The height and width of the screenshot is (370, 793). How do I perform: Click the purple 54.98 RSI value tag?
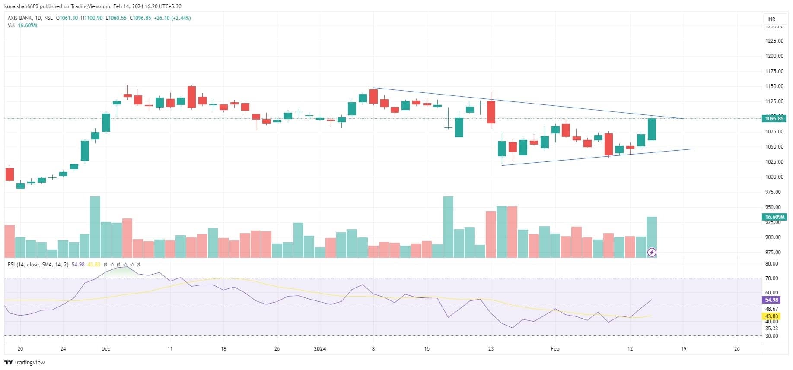click(771, 300)
